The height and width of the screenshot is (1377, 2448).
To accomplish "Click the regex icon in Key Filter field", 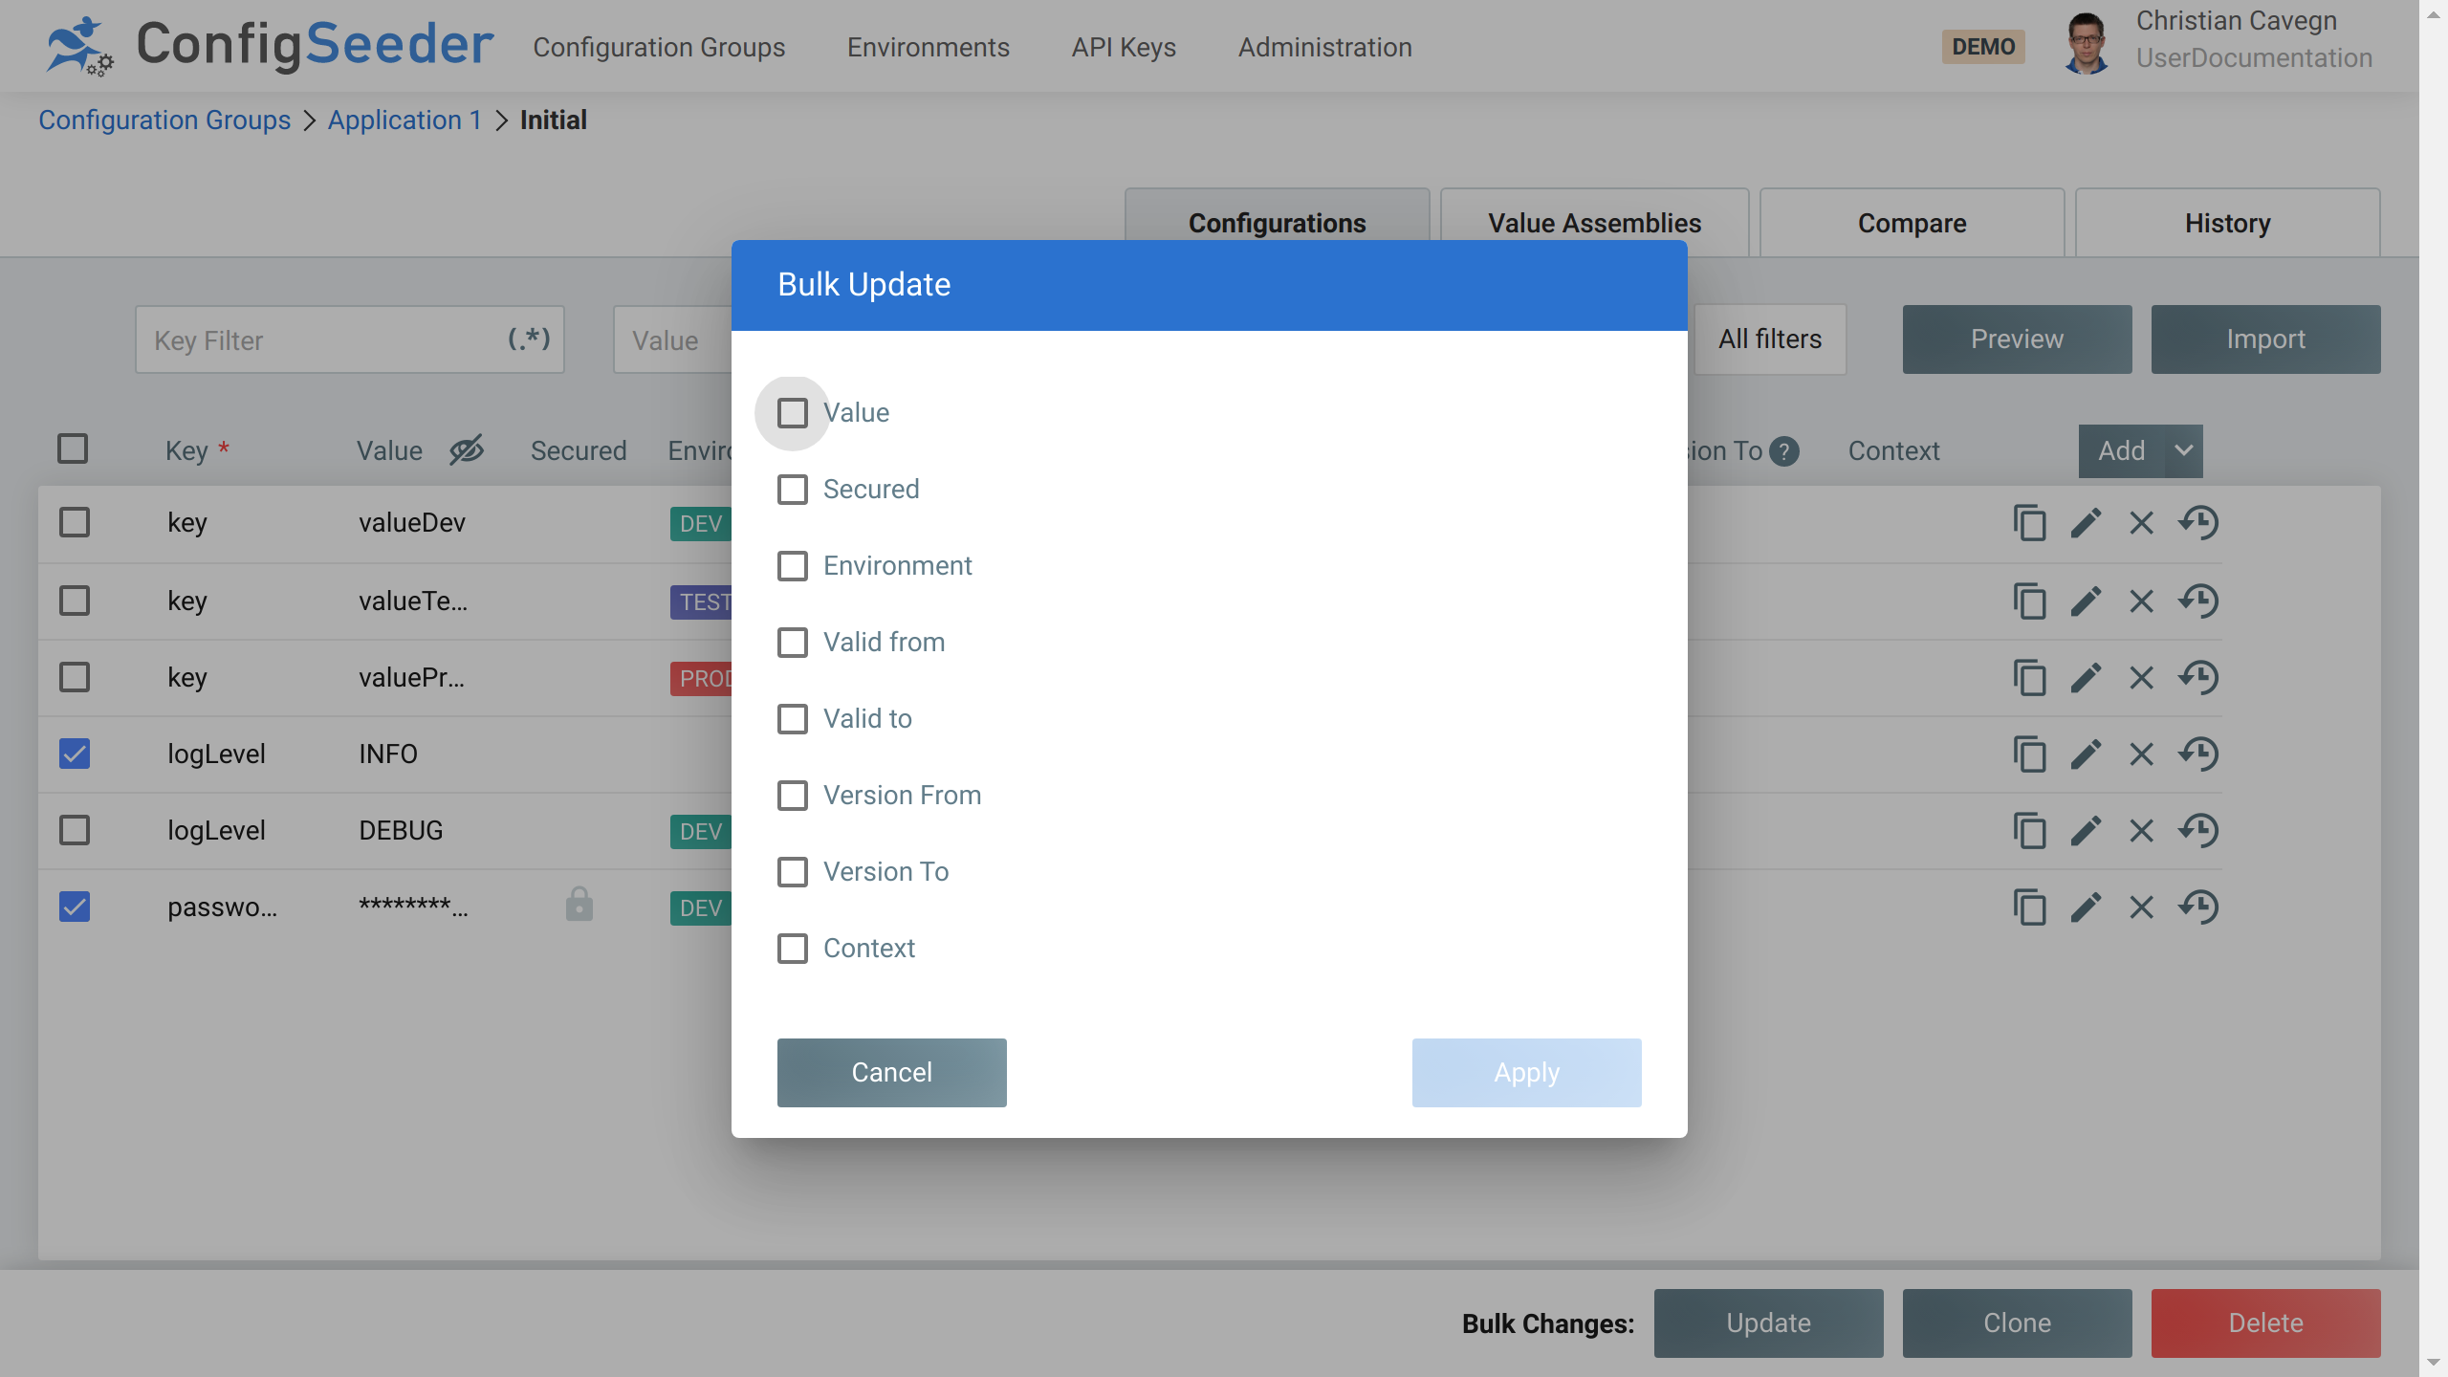I will pos(529,339).
